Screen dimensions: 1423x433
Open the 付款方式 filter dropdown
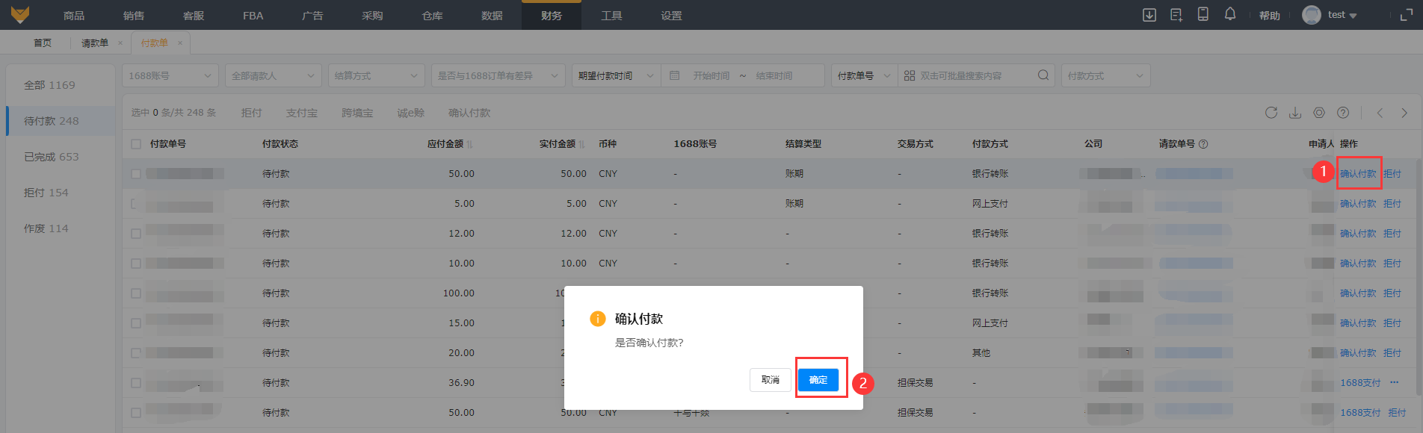pos(1105,75)
